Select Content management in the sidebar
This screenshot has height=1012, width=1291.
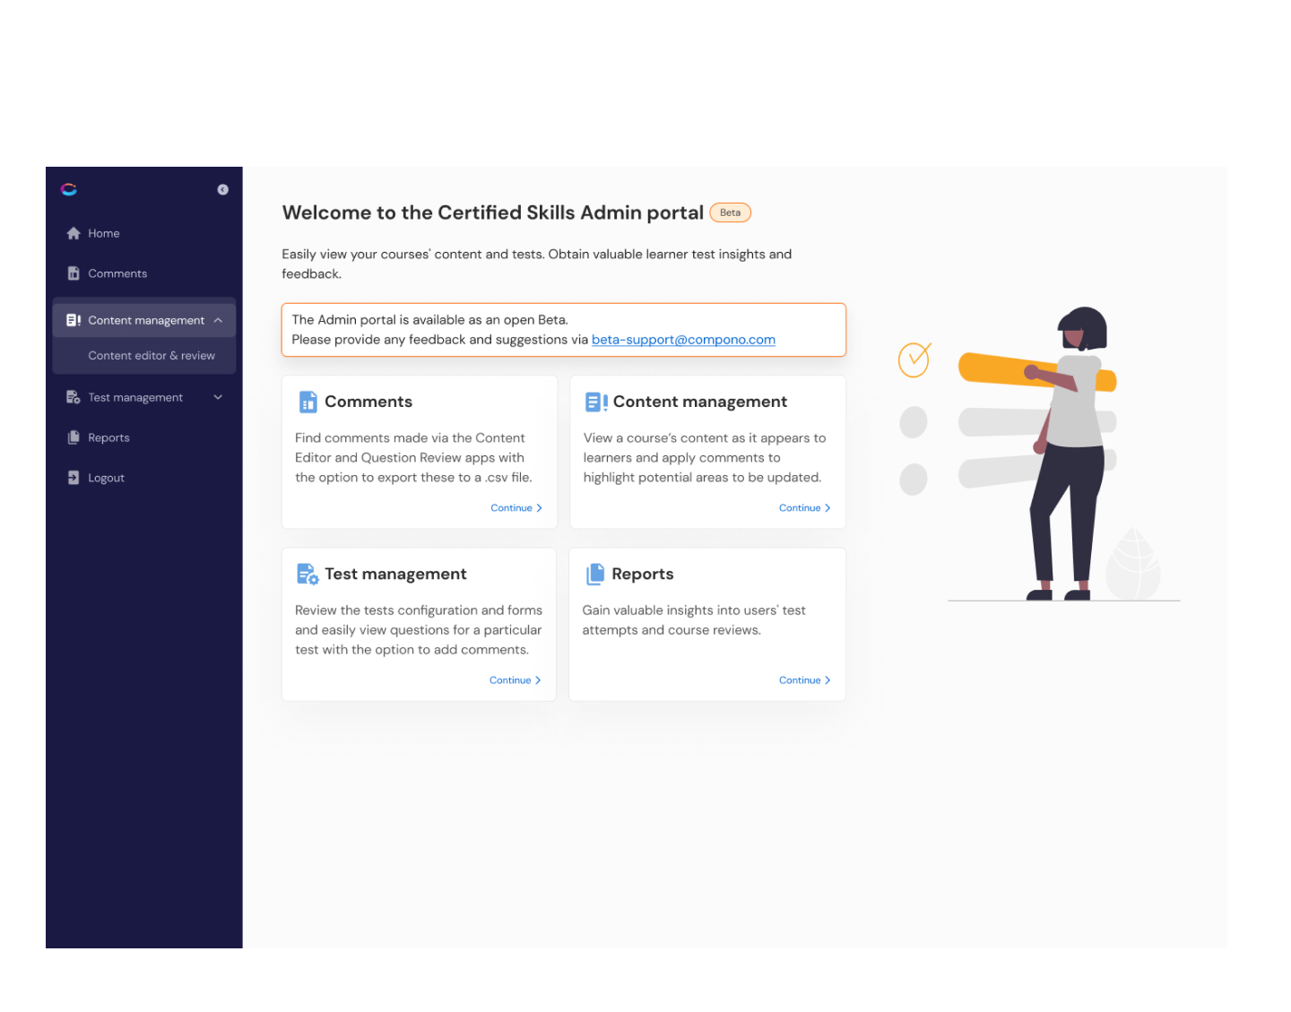click(145, 320)
